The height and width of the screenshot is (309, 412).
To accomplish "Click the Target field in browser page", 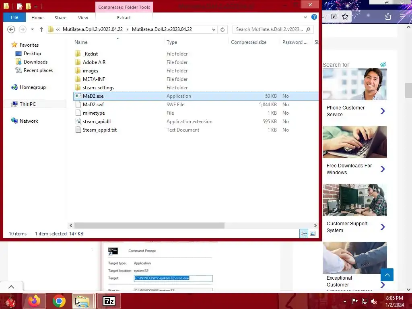I will [173, 278].
